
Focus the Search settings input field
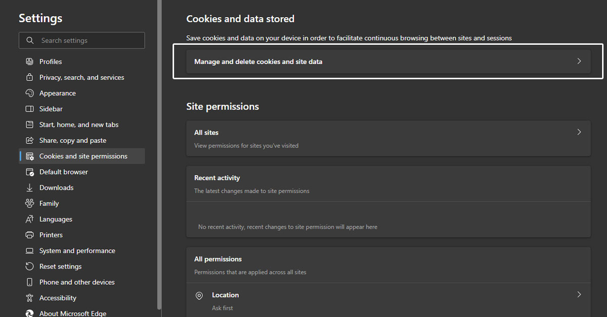[x=82, y=40]
